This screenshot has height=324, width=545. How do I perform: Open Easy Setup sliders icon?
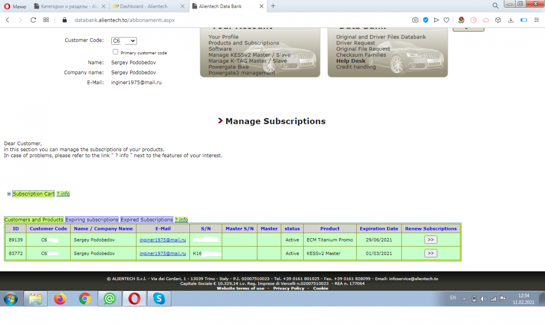536,20
